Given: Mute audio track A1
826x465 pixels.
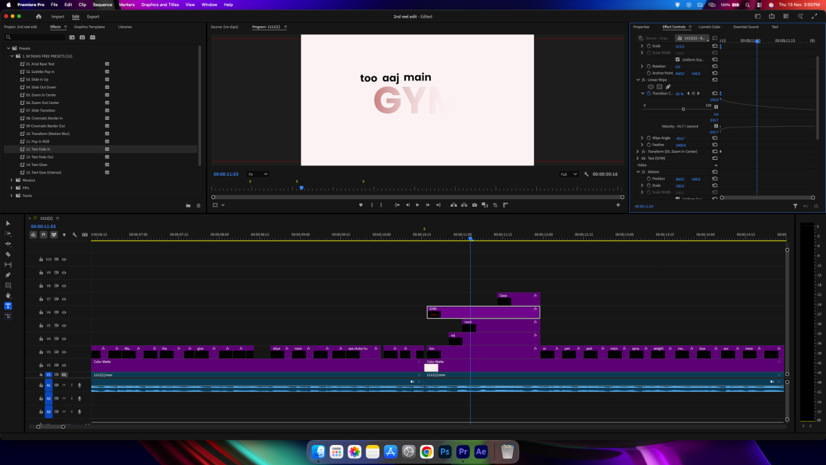Looking at the screenshot, I should [x=63, y=385].
